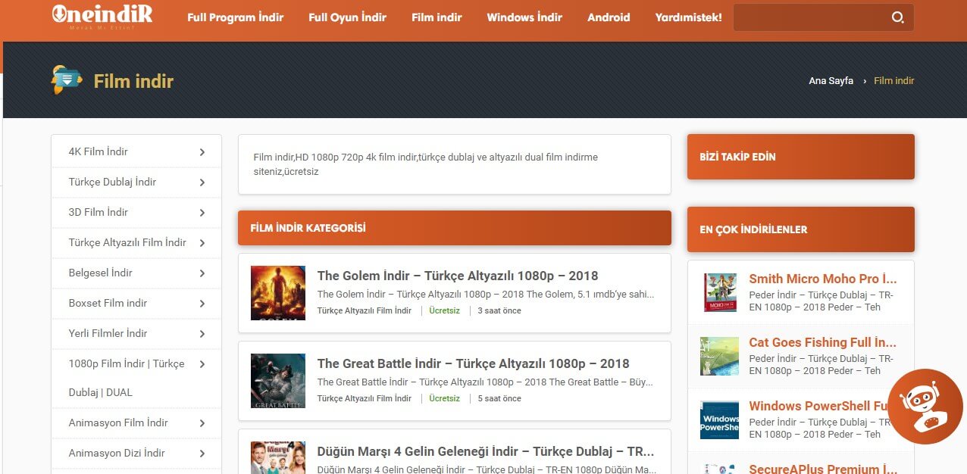Click The Great Battle's category tag
Viewport: 967px width, 474px height.
tap(365, 398)
